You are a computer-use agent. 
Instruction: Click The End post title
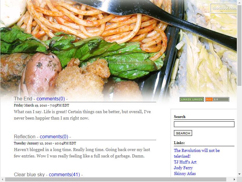click(x=23, y=99)
